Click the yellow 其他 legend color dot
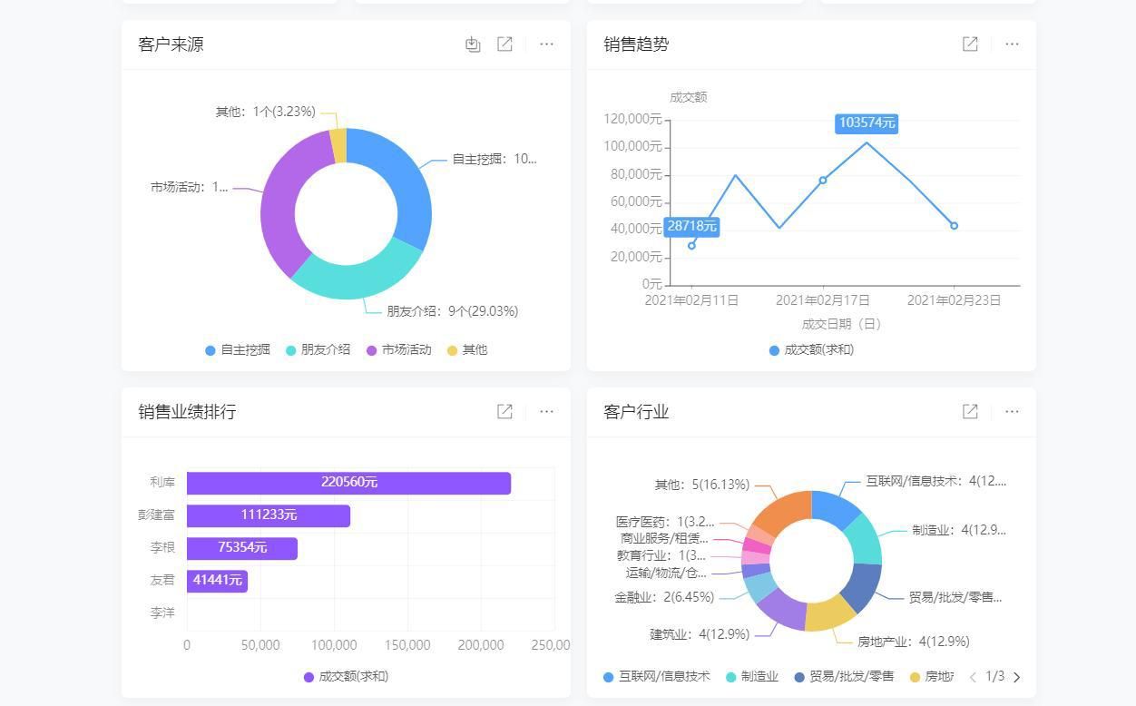This screenshot has height=706, width=1136. (x=453, y=349)
